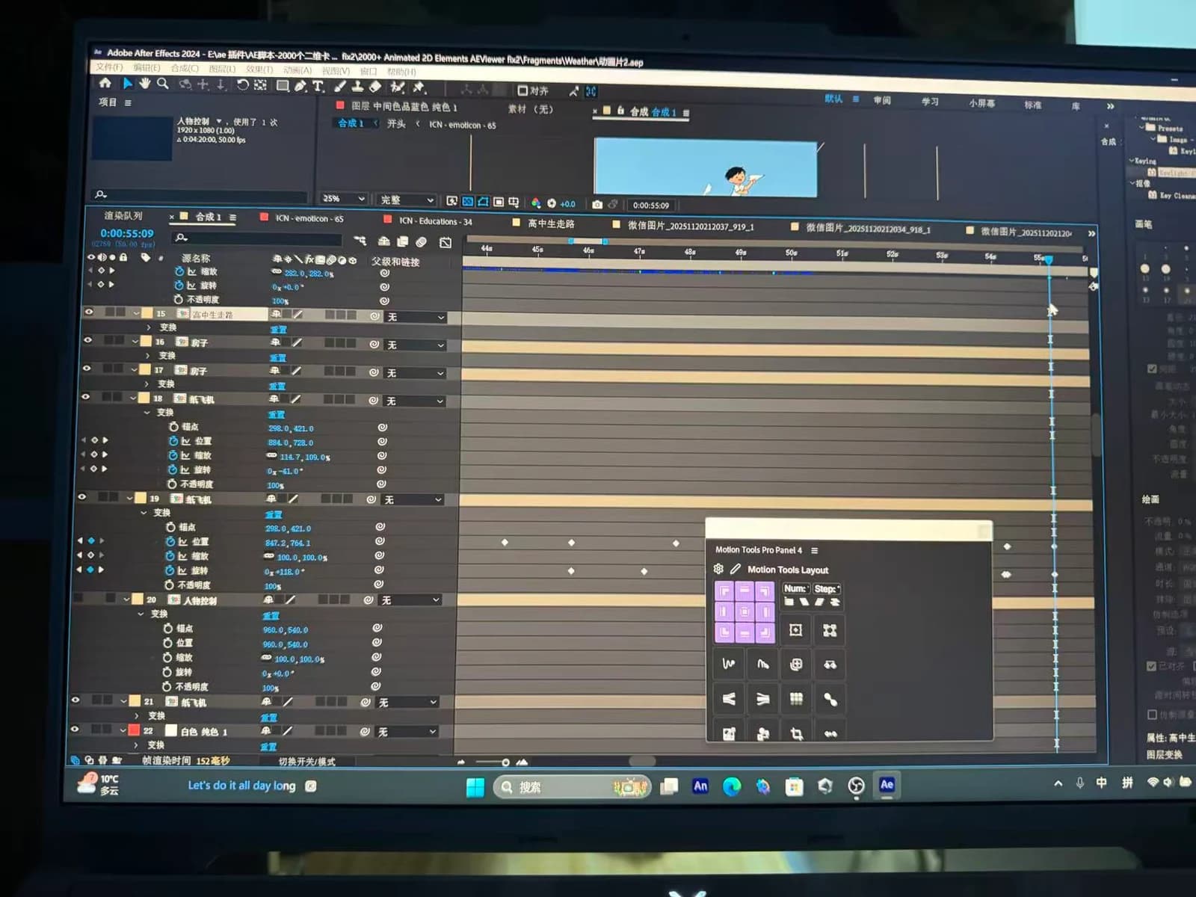This screenshot has height=897, width=1196.
Task: Click 重置 reset link under layer 18 变换
Action: (x=277, y=414)
